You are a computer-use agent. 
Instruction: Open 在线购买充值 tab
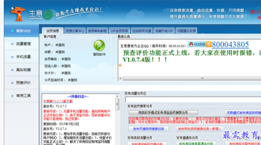142,31
